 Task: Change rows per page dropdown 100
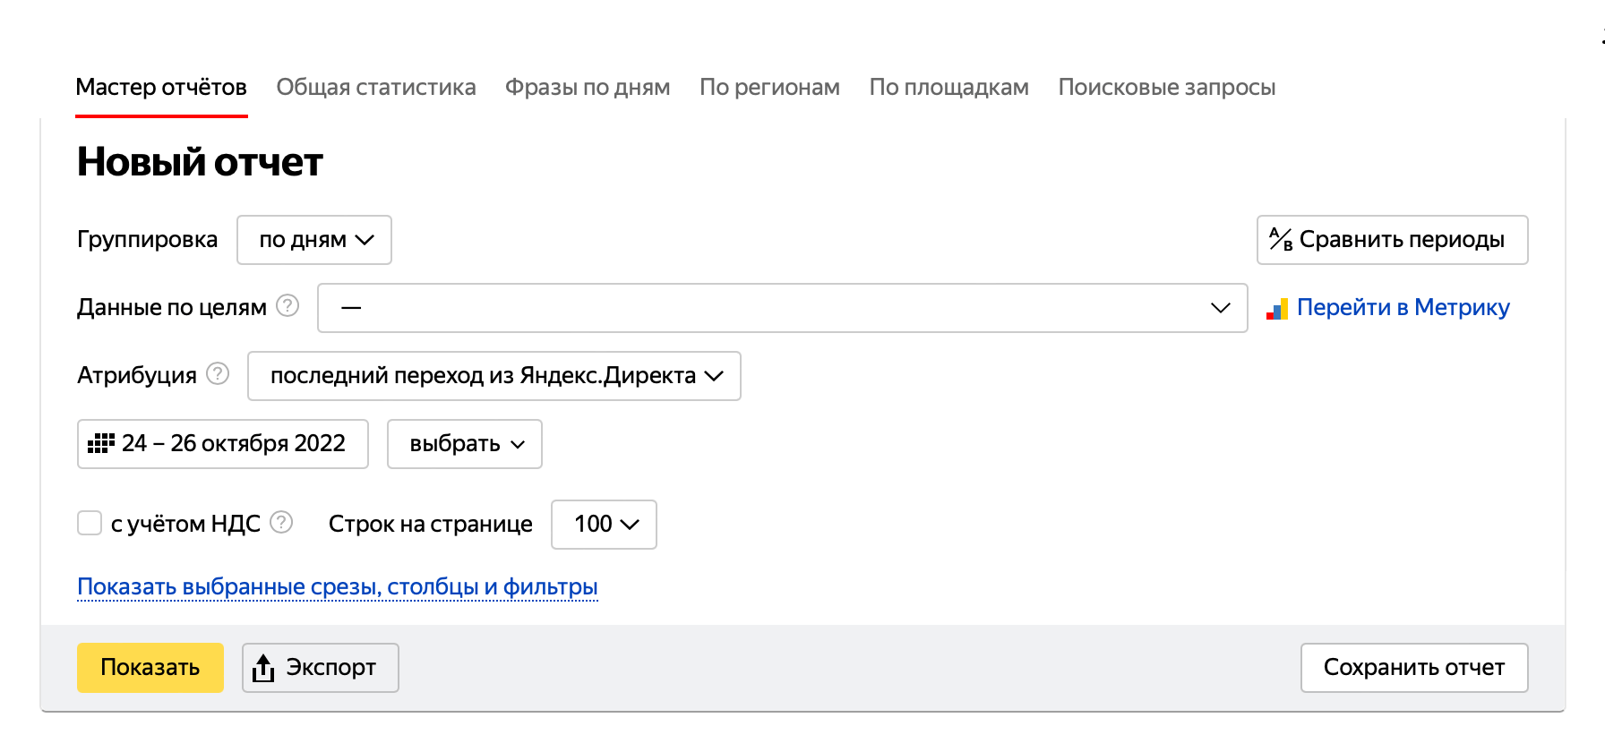tap(604, 525)
